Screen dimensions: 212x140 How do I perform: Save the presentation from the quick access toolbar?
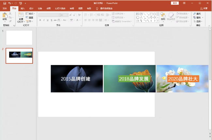coord(5,3)
